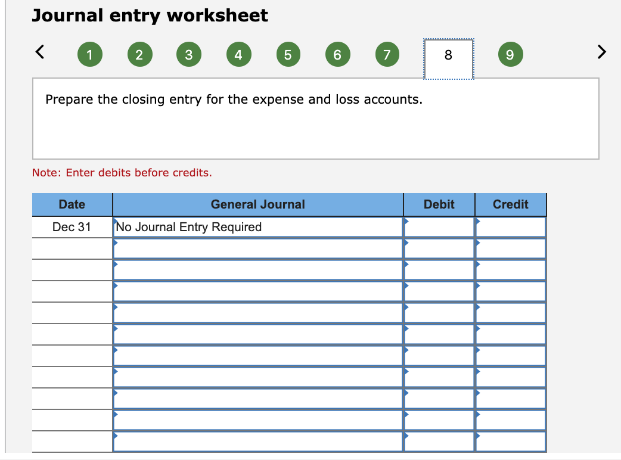The height and width of the screenshot is (460, 621).
Task: Click the Dec 31 date cell
Action: click(x=72, y=227)
